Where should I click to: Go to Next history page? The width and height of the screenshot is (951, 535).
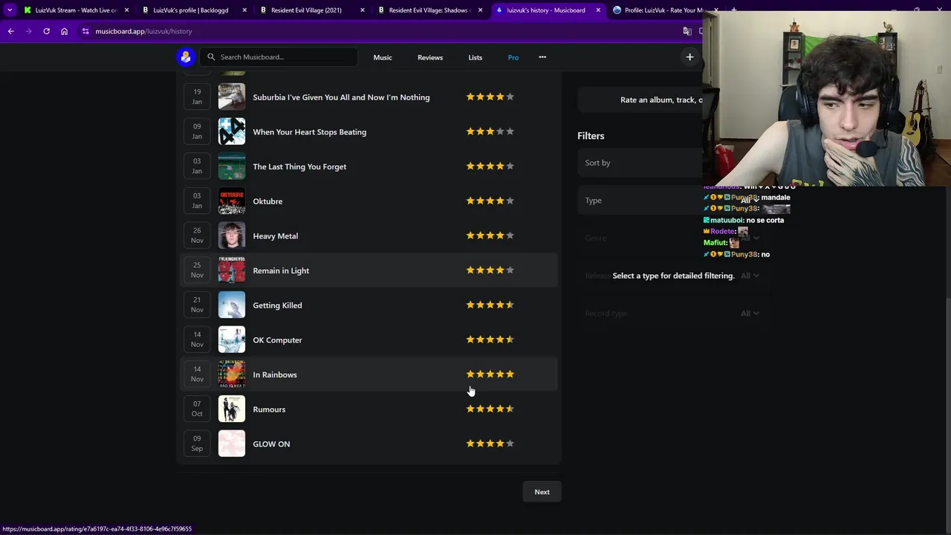tap(542, 492)
